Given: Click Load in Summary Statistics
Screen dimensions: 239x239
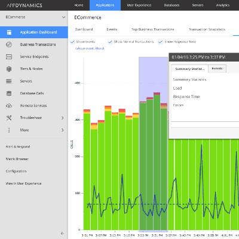Looking at the screenshot, I should [177, 88].
